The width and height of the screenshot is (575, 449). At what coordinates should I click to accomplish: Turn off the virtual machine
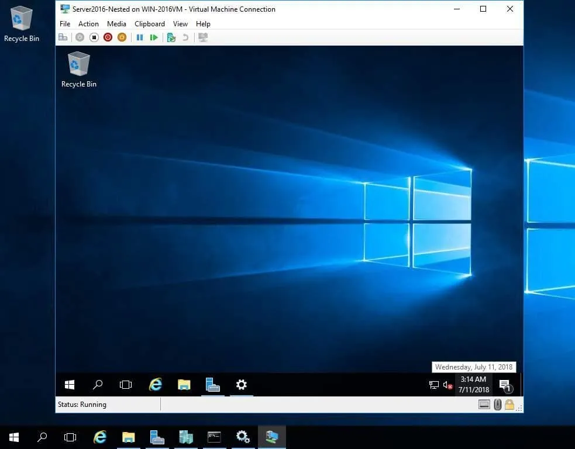[94, 37]
